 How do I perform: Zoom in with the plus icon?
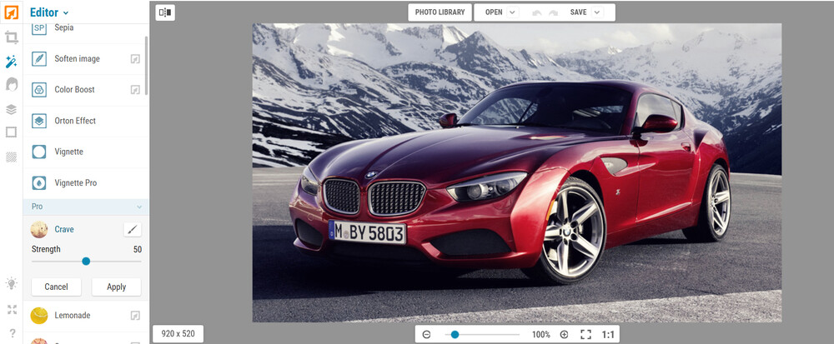[564, 335]
